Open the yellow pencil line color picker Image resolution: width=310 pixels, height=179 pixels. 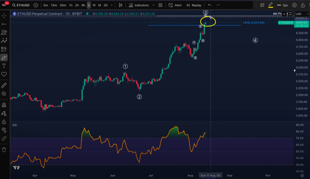tap(270, 5)
